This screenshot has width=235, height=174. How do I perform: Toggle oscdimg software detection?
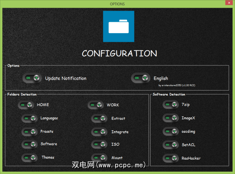(171, 131)
